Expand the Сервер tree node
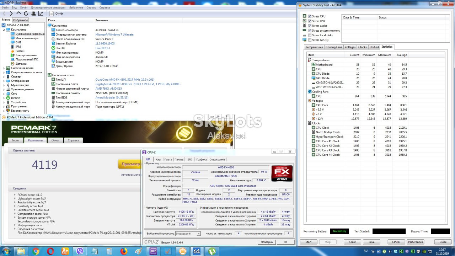Screen dimensions: 455x256 pos(4,76)
